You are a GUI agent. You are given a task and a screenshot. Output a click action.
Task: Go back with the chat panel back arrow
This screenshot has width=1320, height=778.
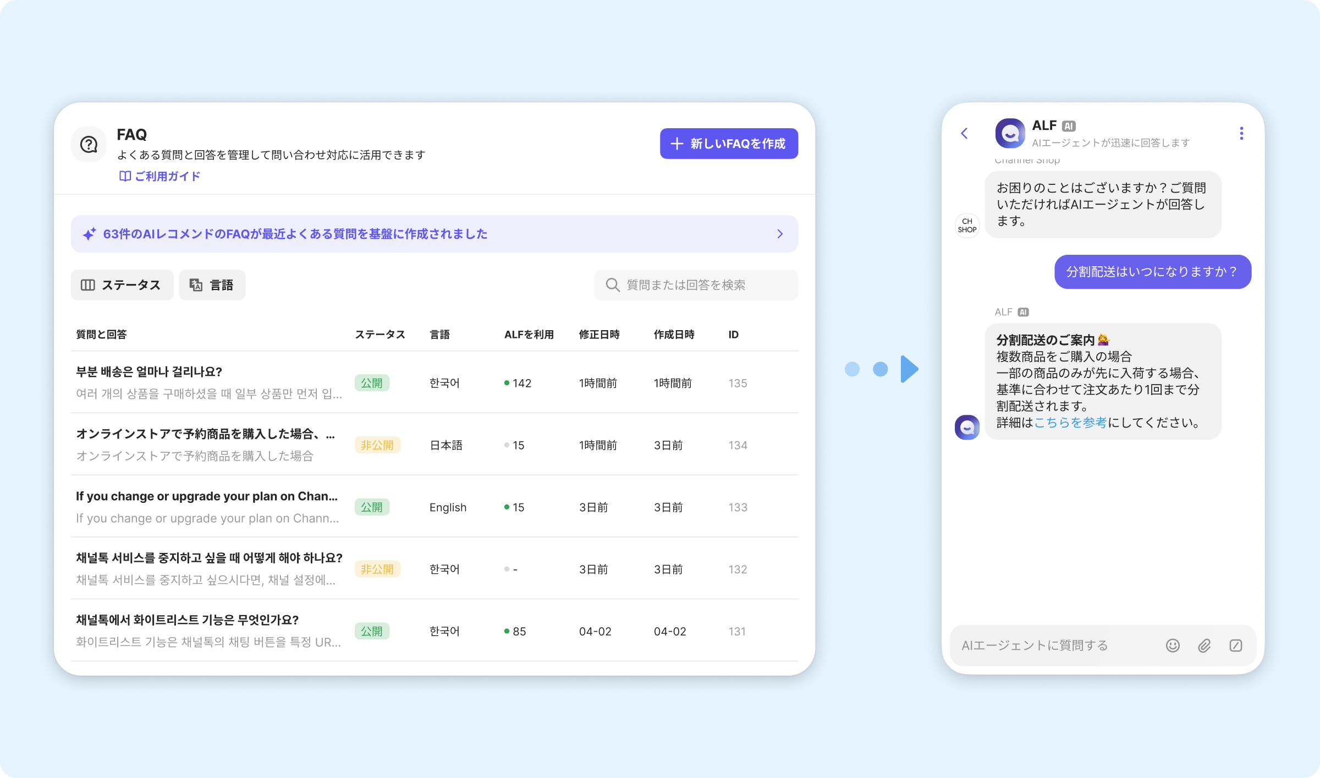[x=964, y=133]
